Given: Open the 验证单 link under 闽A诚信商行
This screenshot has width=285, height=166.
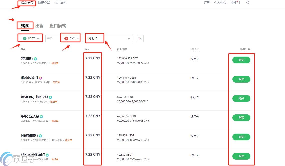Looking at the screenshot, I should [56, 82].
